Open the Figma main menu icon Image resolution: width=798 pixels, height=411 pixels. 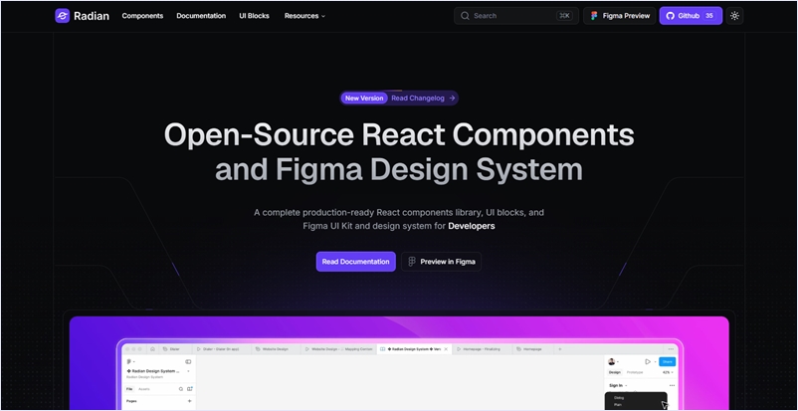pos(130,361)
